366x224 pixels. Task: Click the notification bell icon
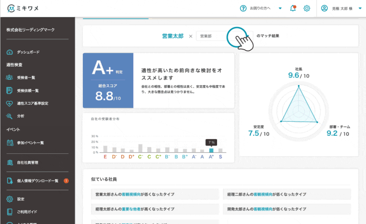pyautogui.click(x=293, y=8)
